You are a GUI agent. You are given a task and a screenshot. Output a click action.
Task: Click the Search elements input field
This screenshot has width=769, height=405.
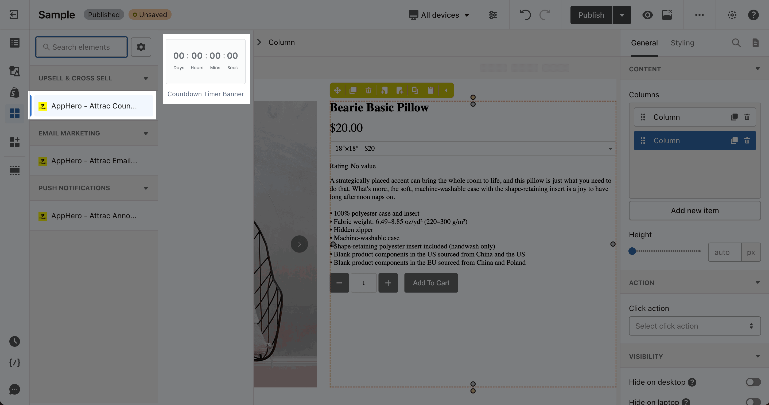click(x=81, y=47)
